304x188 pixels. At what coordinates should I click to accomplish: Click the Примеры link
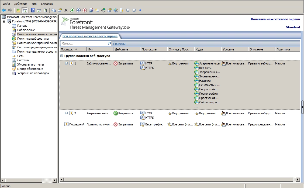119,44
